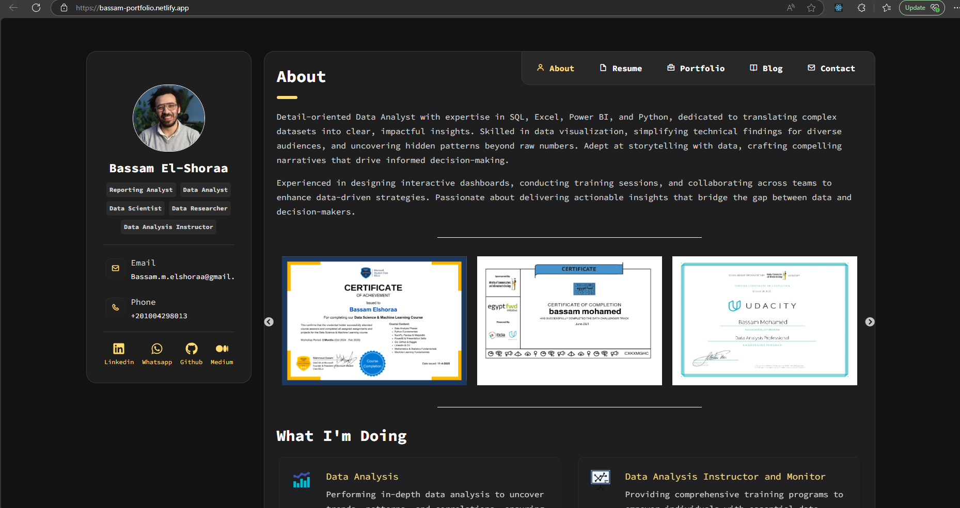Switch to the Blog tab
This screenshot has width=960, height=508.
pyautogui.click(x=766, y=68)
